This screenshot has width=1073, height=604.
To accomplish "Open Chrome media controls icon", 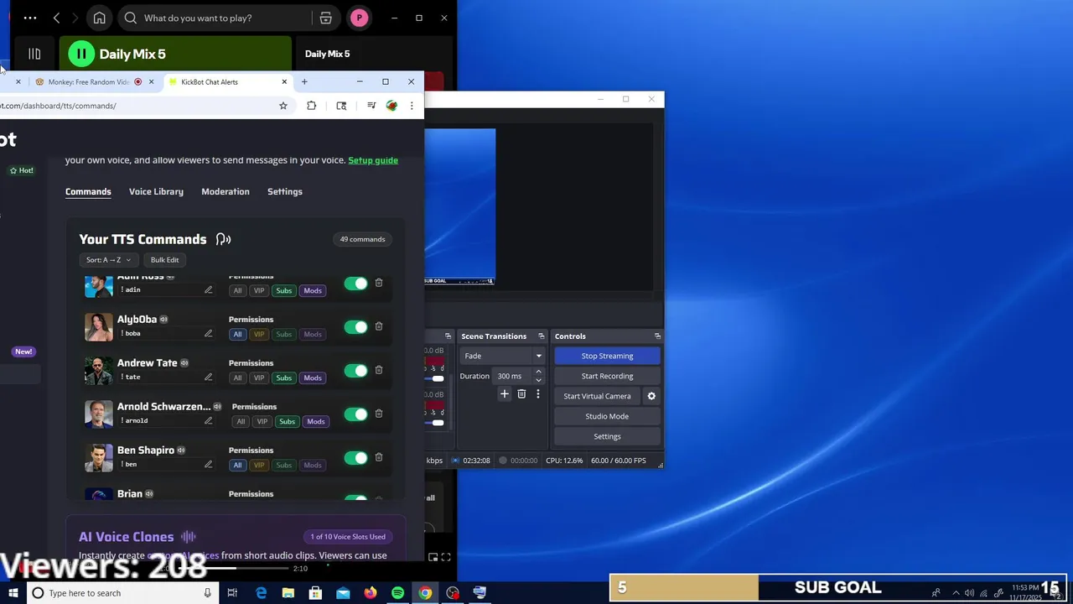I will coord(371,106).
